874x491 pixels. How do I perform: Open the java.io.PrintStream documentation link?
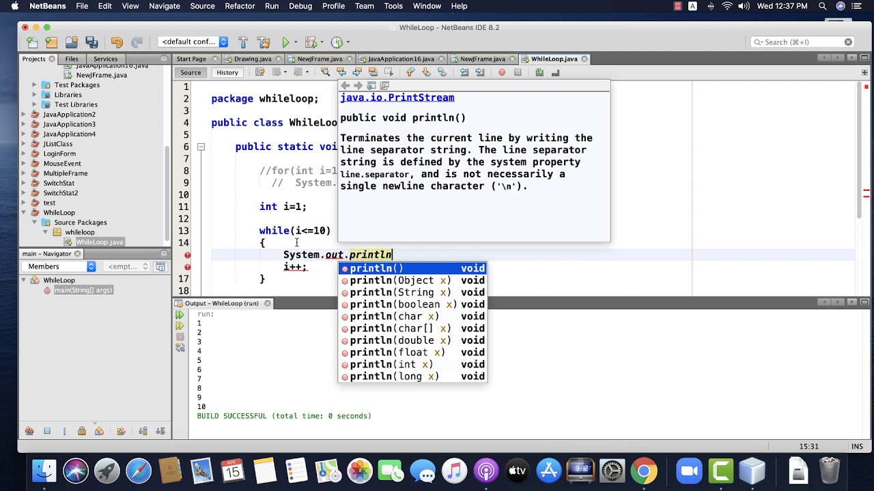(397, 98)
